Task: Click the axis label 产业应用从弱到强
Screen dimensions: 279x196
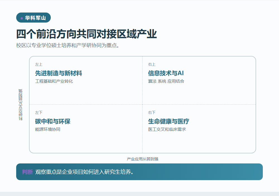Action: click(143, 159)
